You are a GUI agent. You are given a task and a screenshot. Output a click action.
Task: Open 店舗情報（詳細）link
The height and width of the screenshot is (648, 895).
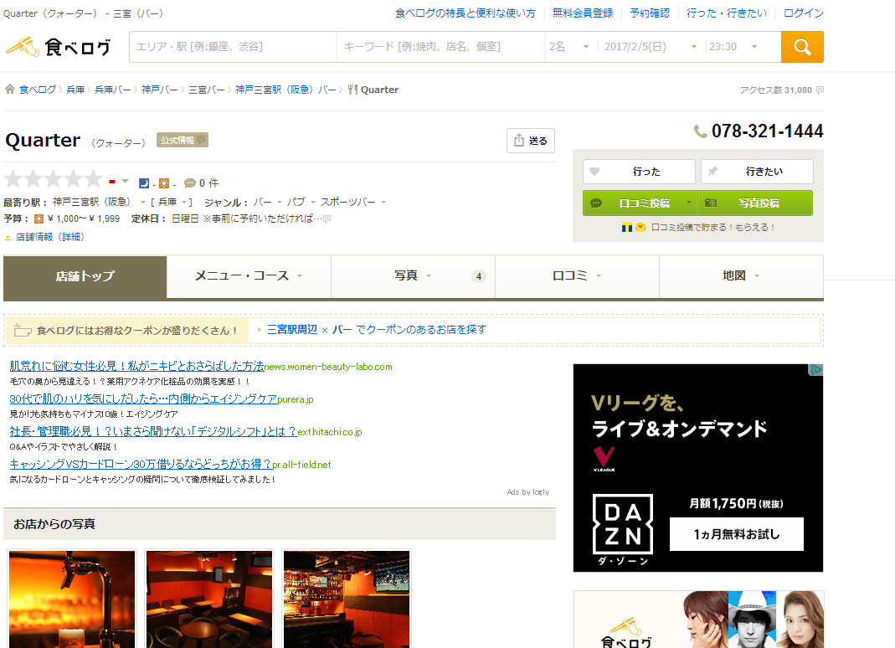(x=49, y=237)
